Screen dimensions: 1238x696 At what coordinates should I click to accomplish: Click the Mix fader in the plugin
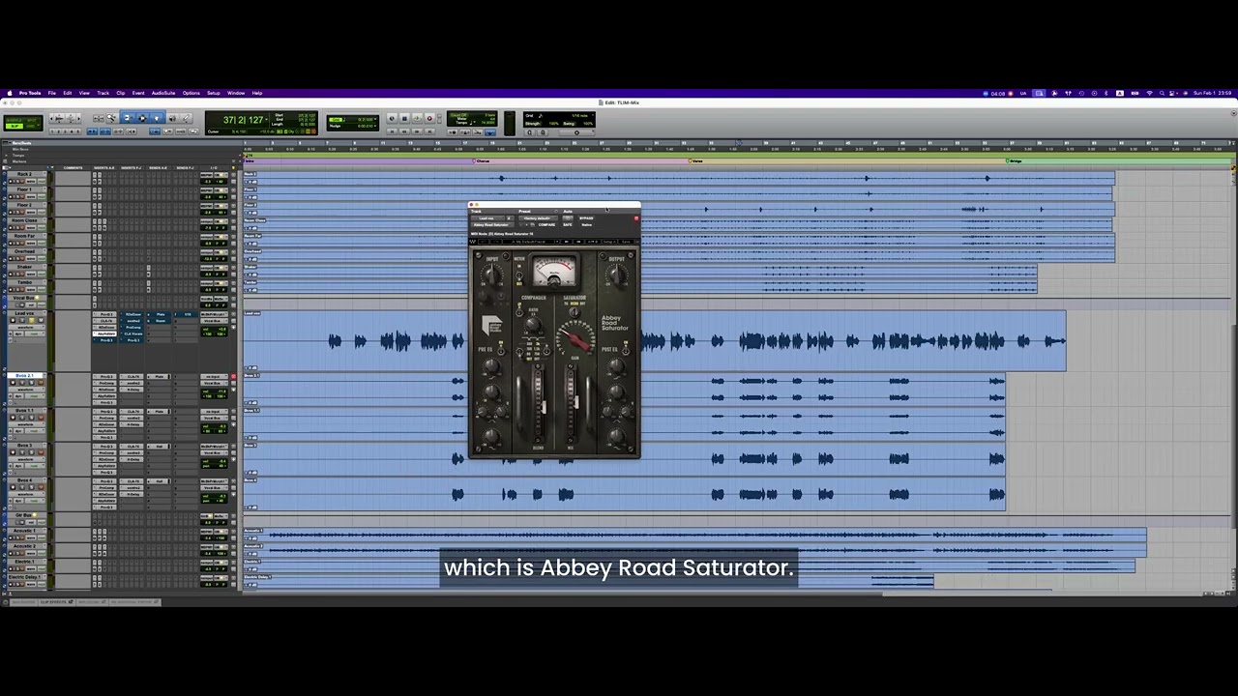pos(576,401)
